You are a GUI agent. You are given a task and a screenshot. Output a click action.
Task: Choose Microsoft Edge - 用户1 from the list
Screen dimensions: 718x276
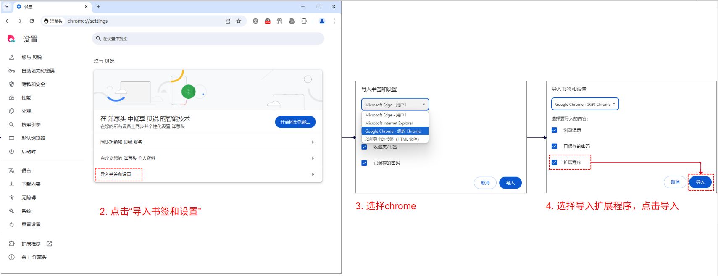tap(395, 115)
